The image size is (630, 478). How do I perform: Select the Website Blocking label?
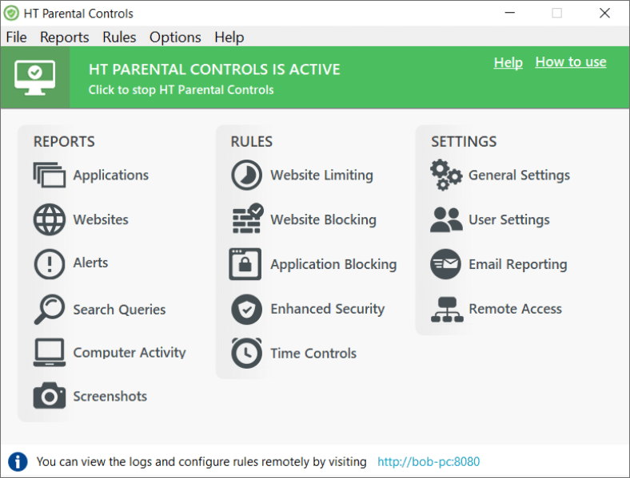(324, 219)
